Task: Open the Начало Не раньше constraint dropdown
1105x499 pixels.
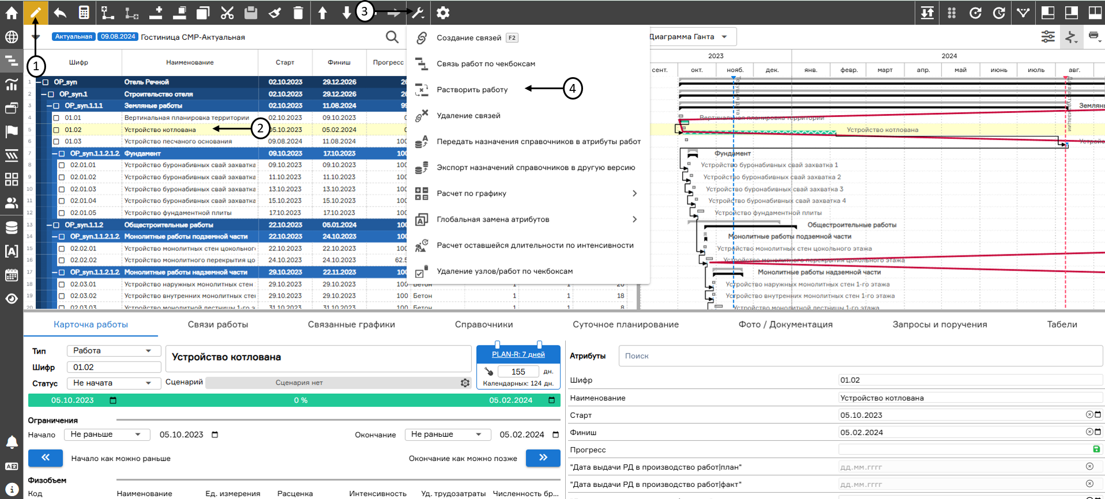Action: tap(107, 435)
